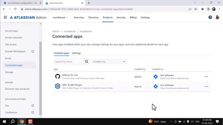Screen dimensions: 223x125
Task: Open the Directory tab
Action: click(x=93, y=17)
